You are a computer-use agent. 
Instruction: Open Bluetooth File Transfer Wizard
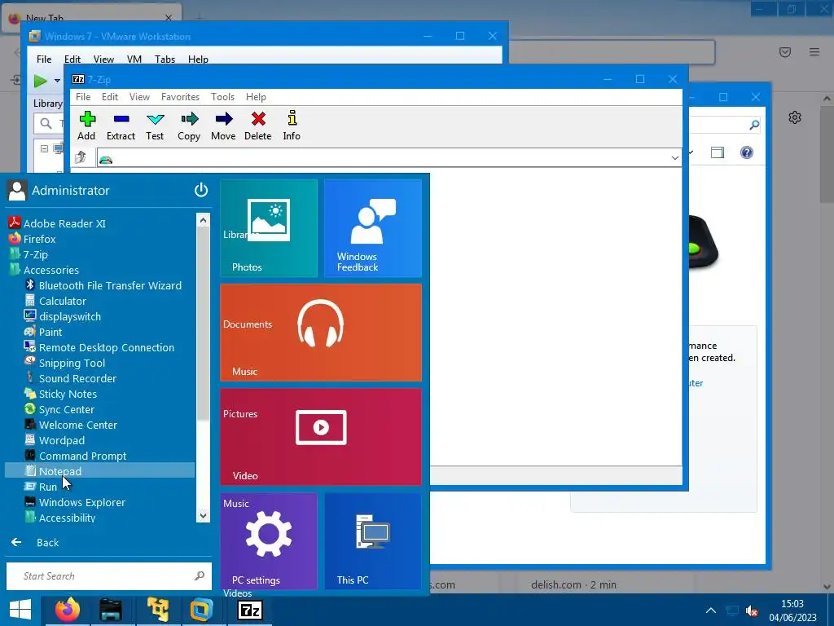pos(103,285)
